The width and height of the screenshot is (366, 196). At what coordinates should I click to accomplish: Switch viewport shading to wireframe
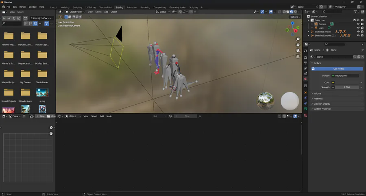pyautogui.click(x=284, y=12)
